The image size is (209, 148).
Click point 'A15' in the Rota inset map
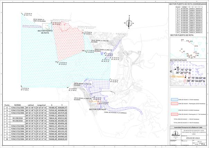(x=182, y=40)
